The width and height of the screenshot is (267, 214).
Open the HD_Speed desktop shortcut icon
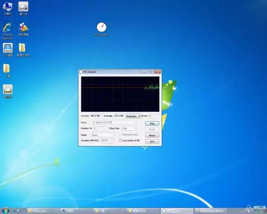pyautogui.click(x=101, y=28)
